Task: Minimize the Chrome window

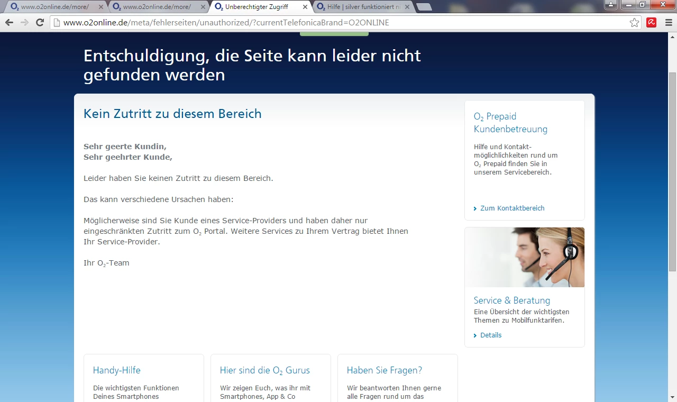Action: (x=628, y=4)
